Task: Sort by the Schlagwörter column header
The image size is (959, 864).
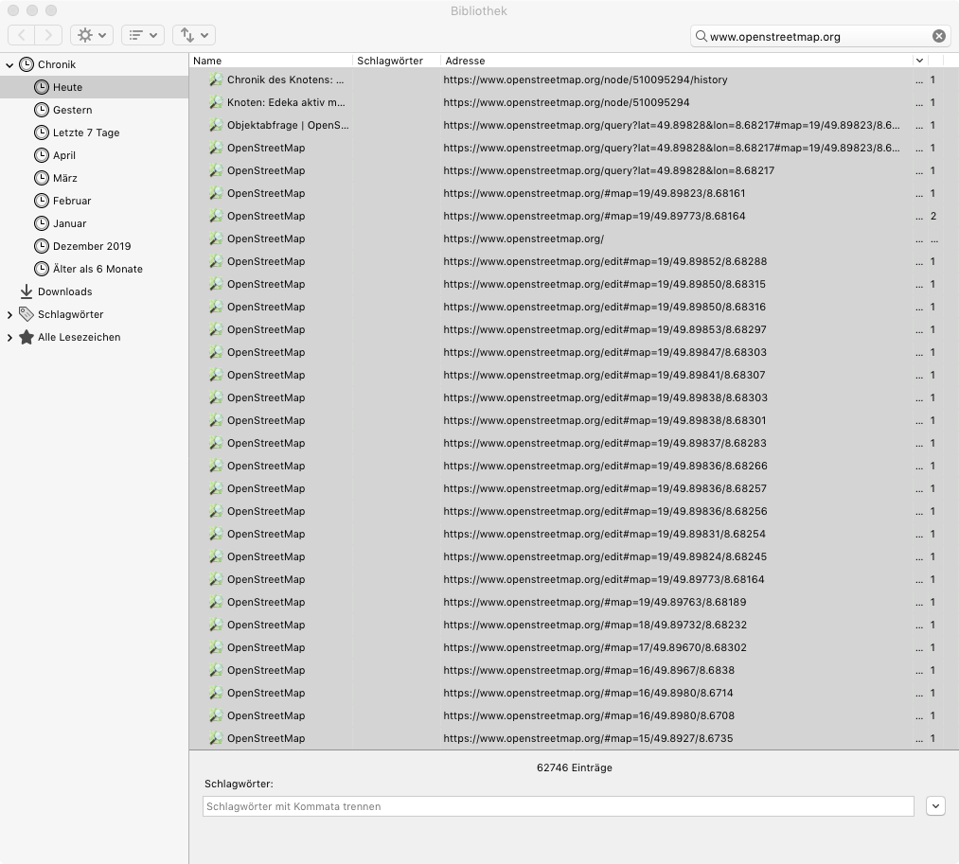Action: [x=397, y=61]
